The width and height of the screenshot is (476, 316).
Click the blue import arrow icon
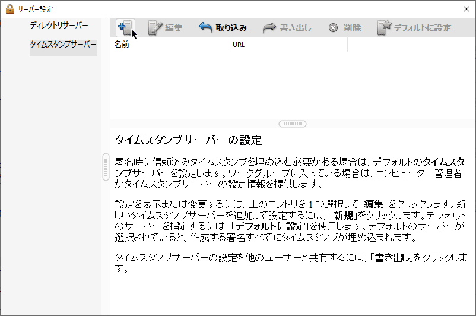point(205,27)
